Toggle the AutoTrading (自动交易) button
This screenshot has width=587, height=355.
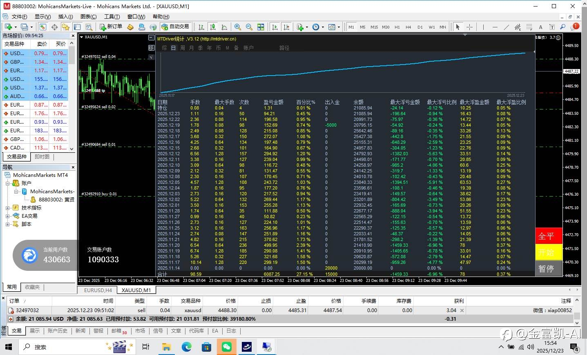click(175, 27)
